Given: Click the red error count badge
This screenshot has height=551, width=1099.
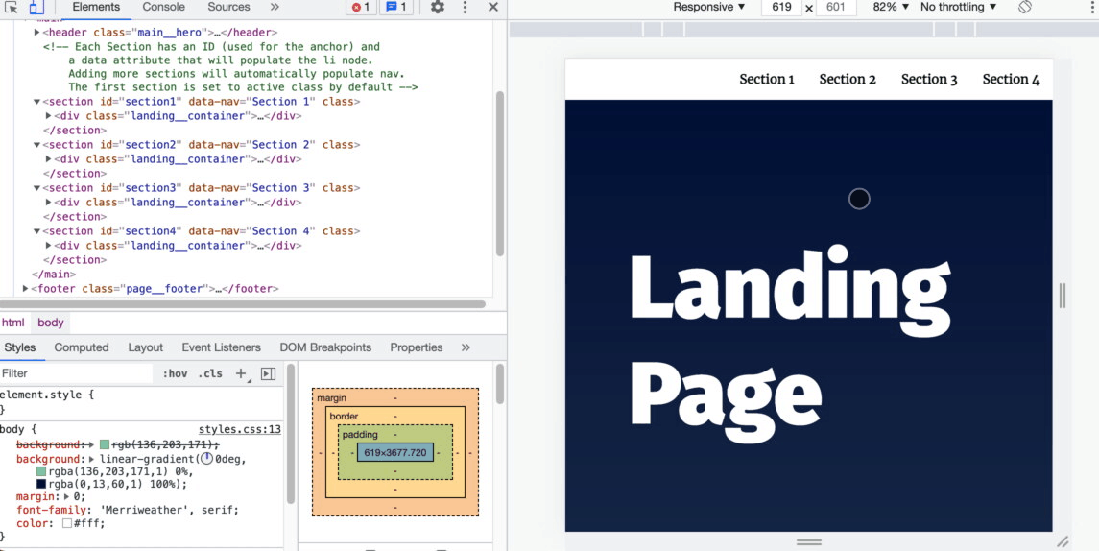Looking at the screenshot, I should [x=361, y=7].
